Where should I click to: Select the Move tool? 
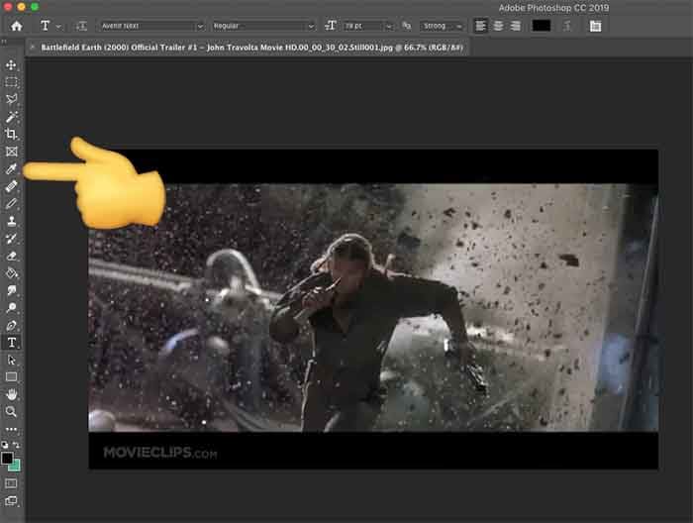(x=12, y=64)
